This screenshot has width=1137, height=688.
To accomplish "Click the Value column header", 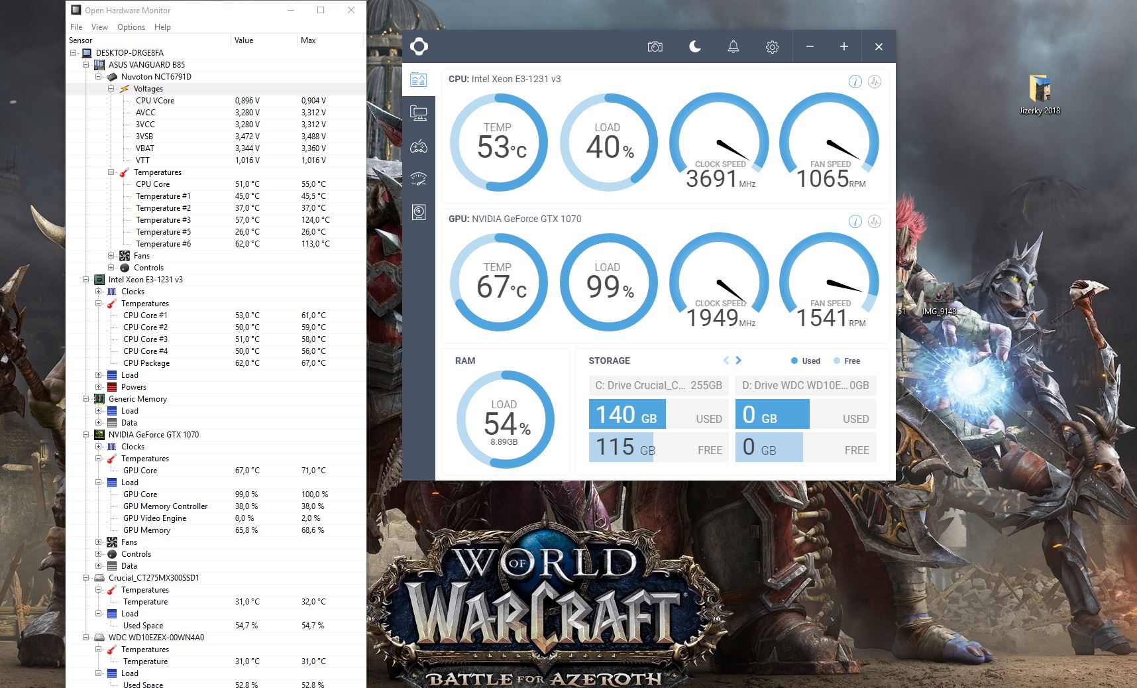I will tap(264, 40).
